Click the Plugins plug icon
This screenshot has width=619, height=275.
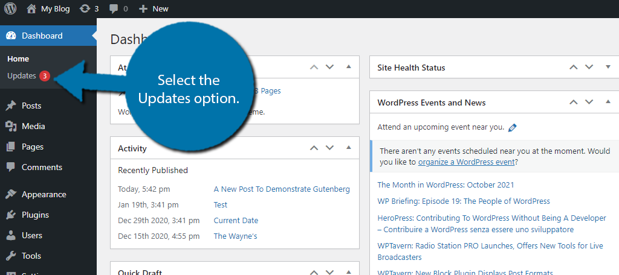[11, 215]
